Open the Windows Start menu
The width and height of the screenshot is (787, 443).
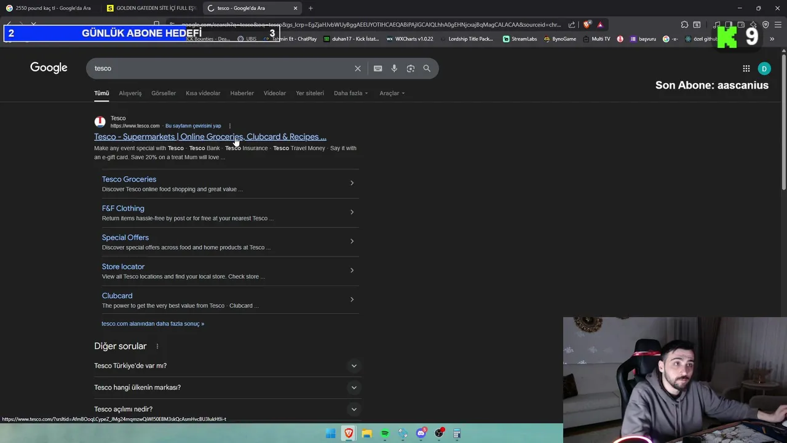click(331, 433)
